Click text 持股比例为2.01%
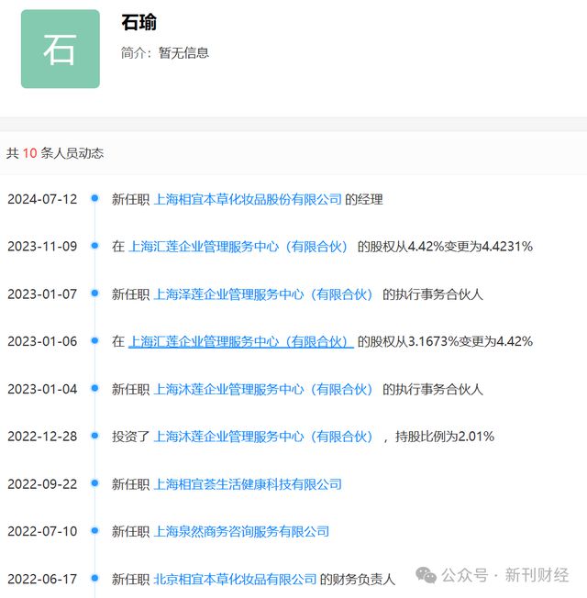This screenshot has width=587, height=598. click(x=445, y=437)
